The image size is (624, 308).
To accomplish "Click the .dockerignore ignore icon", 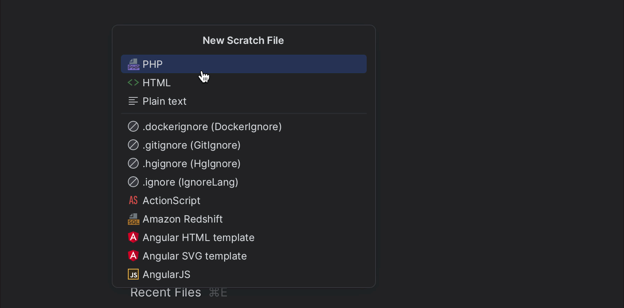I will (133, 127).
